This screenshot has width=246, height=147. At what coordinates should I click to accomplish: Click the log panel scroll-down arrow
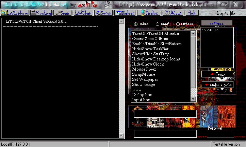(x=121, y=136)
